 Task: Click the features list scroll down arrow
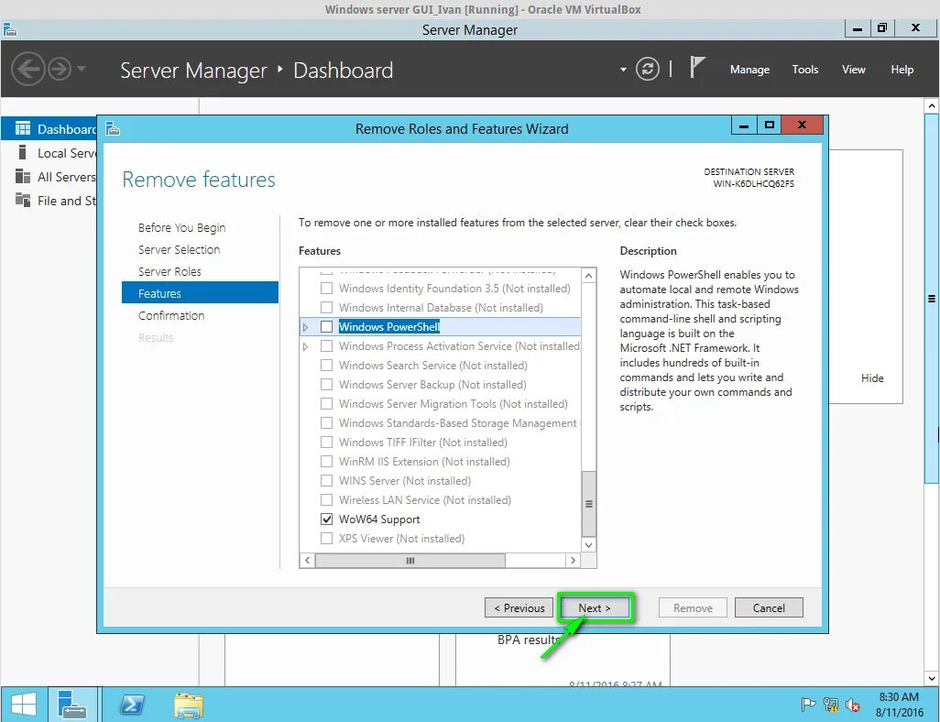coord(589,544)
